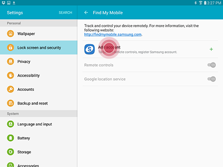Tap the image notification icon in status bar
Image resolution: width=223 pixels, height=167 pixels.
coord(9,3)
